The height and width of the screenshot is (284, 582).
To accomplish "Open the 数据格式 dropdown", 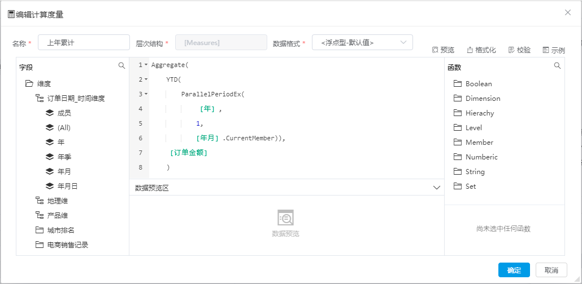I will [362, 42].
